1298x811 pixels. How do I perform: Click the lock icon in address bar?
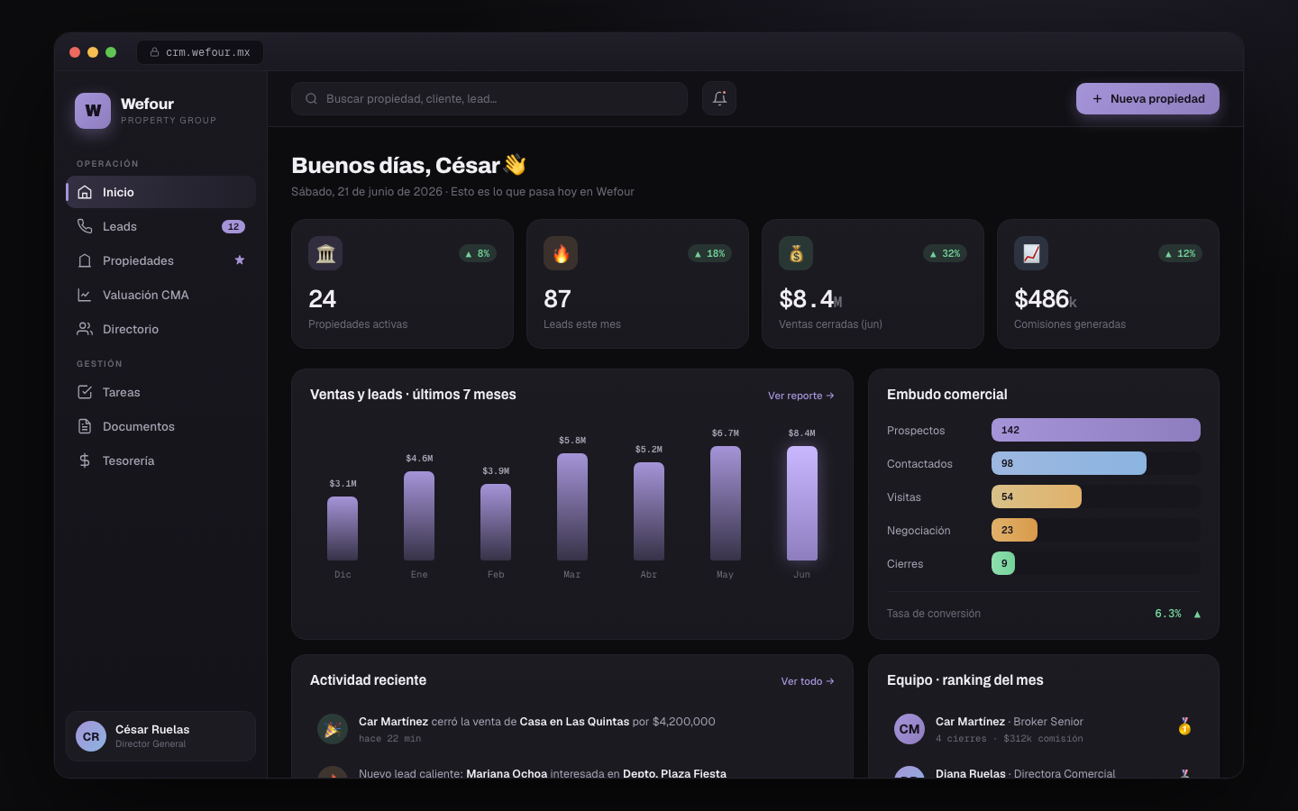[x=154, y=52]
